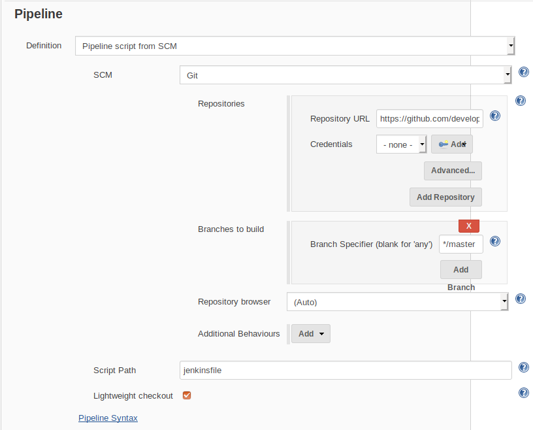Viewport: 533px width, 430px height.
Task: Open help for Lightweight checkout
Action: click(x=523, y=392)
